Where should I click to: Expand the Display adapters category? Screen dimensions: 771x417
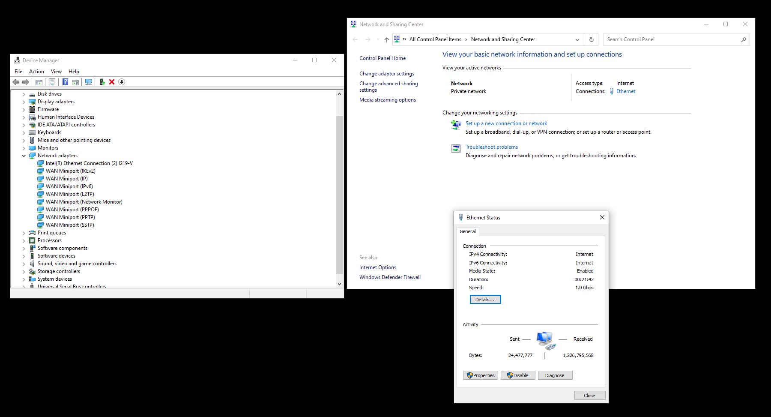[x=24, y=102]
